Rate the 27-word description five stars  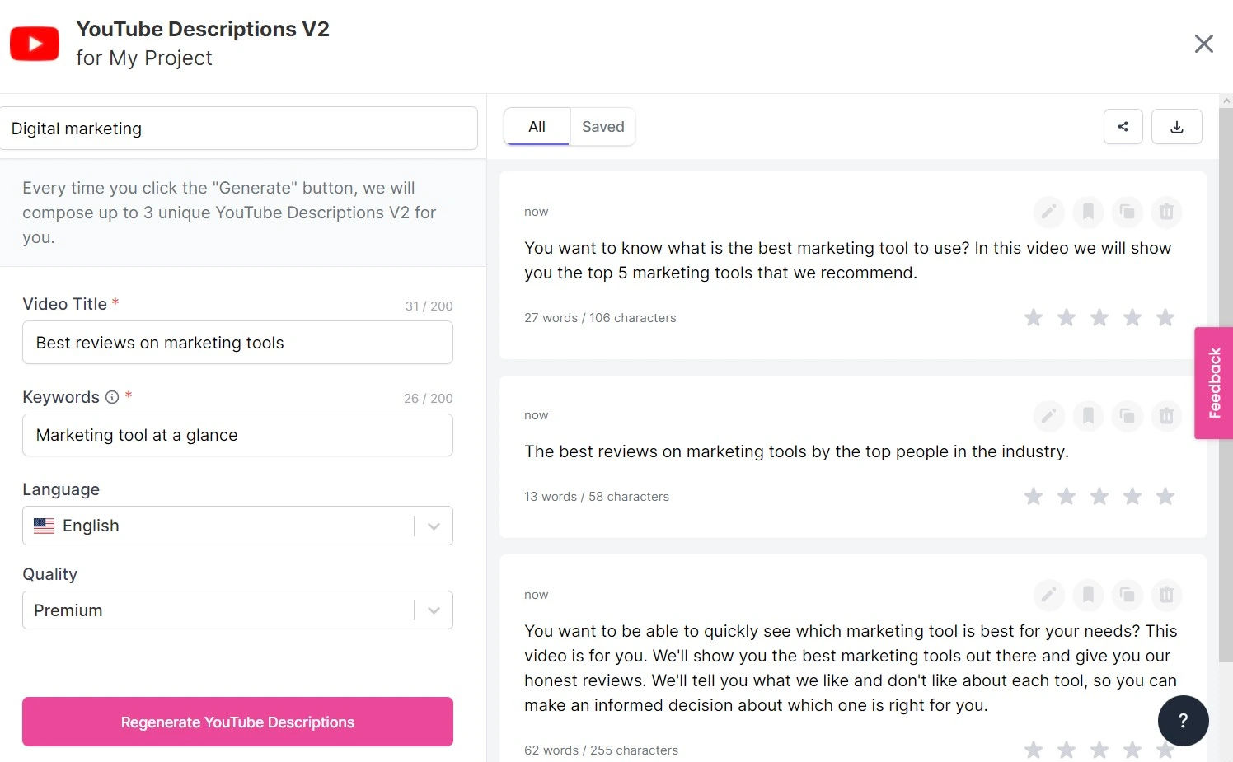(x=1165, y=317)
